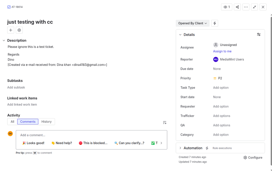272x171 pixels.
Task: Click Add subtask under Subtasks
Action: point(16,87)
